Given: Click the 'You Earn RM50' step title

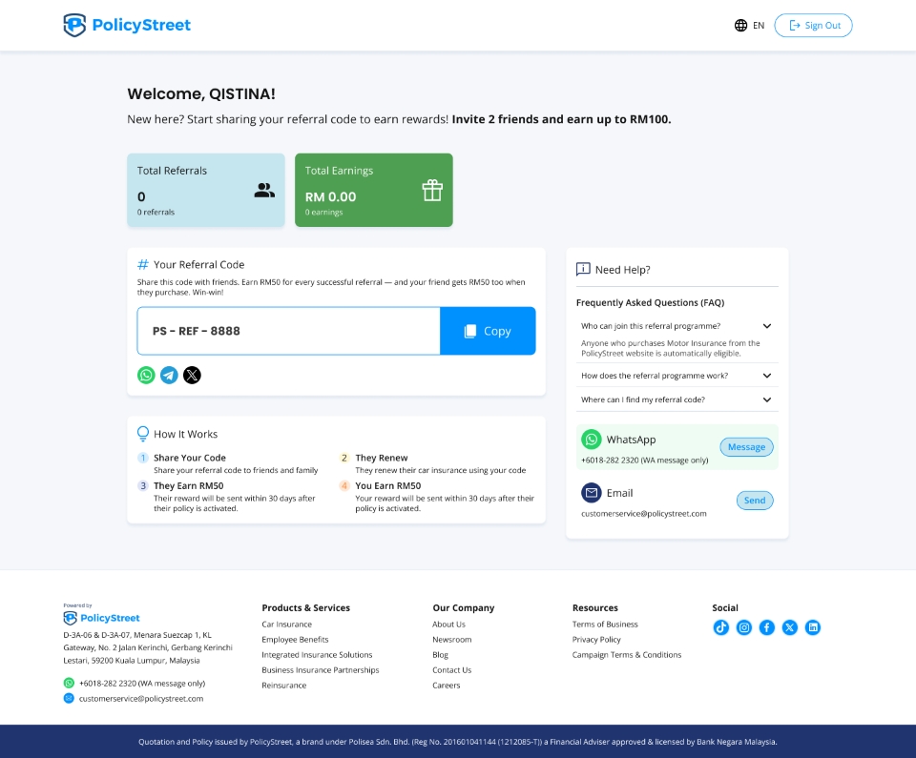Looking at the screenshot, I should [x=388, y=486].
